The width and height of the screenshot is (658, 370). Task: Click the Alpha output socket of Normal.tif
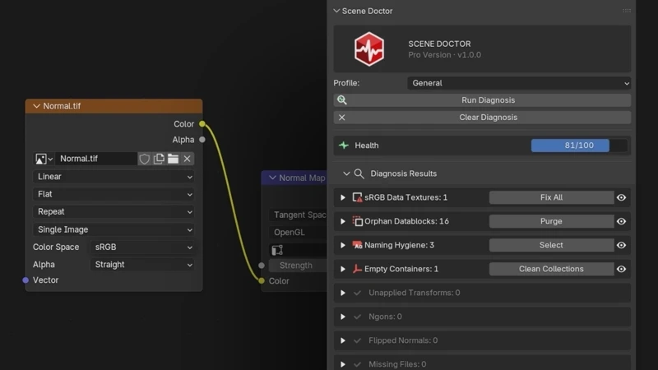(x=202, y=139)
